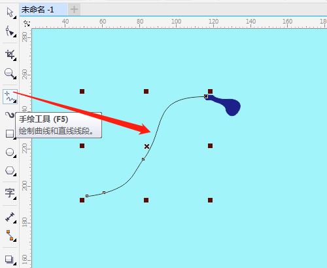Select the Ellipse tool
Viewport: 327px width, 268px height.
coord(10,152)
